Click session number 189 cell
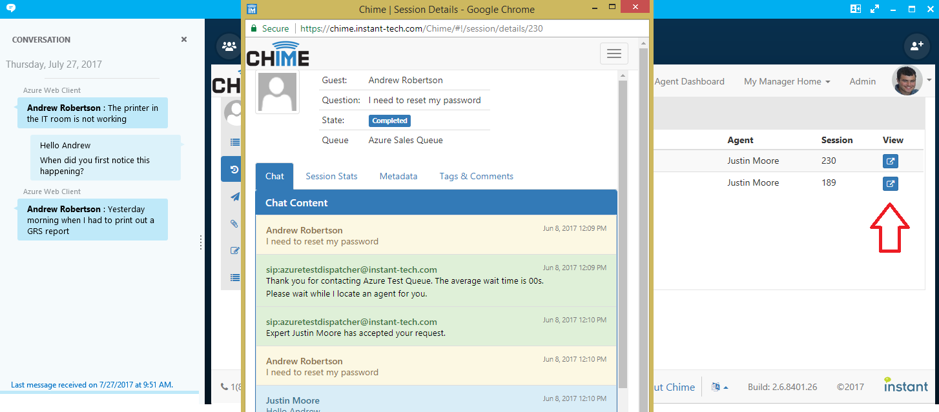Viewport: 939px width, 412px height. [829, 182]
